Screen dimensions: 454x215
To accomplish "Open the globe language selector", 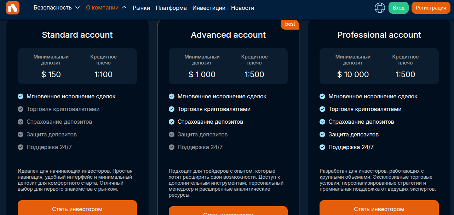I will (380, 8).
